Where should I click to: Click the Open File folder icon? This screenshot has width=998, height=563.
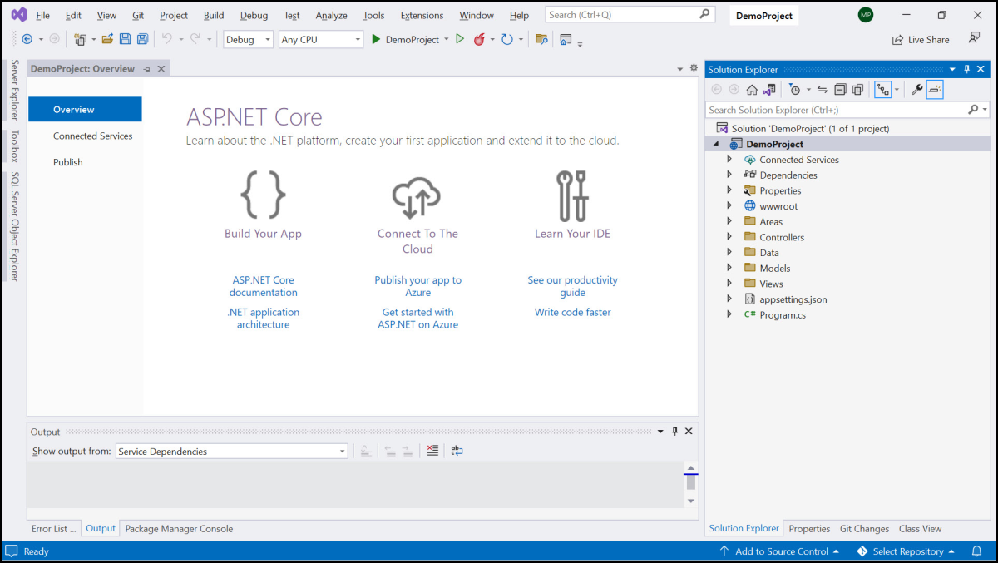coord(107,39)
